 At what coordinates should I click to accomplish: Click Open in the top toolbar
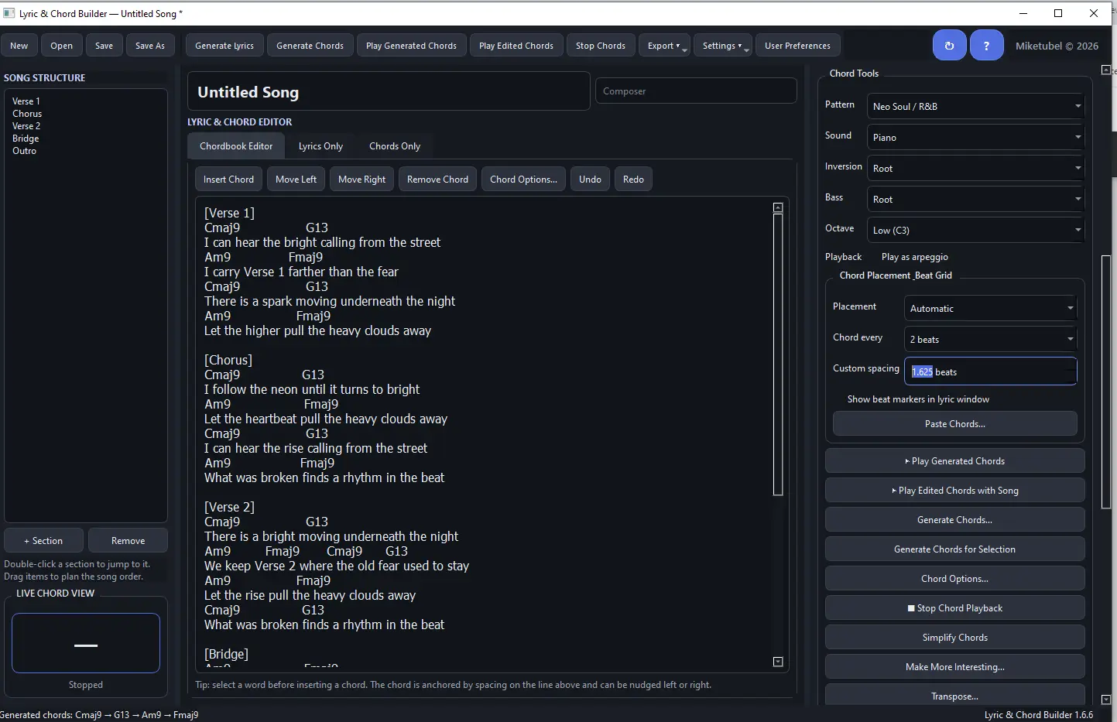(x=62, y=46)
